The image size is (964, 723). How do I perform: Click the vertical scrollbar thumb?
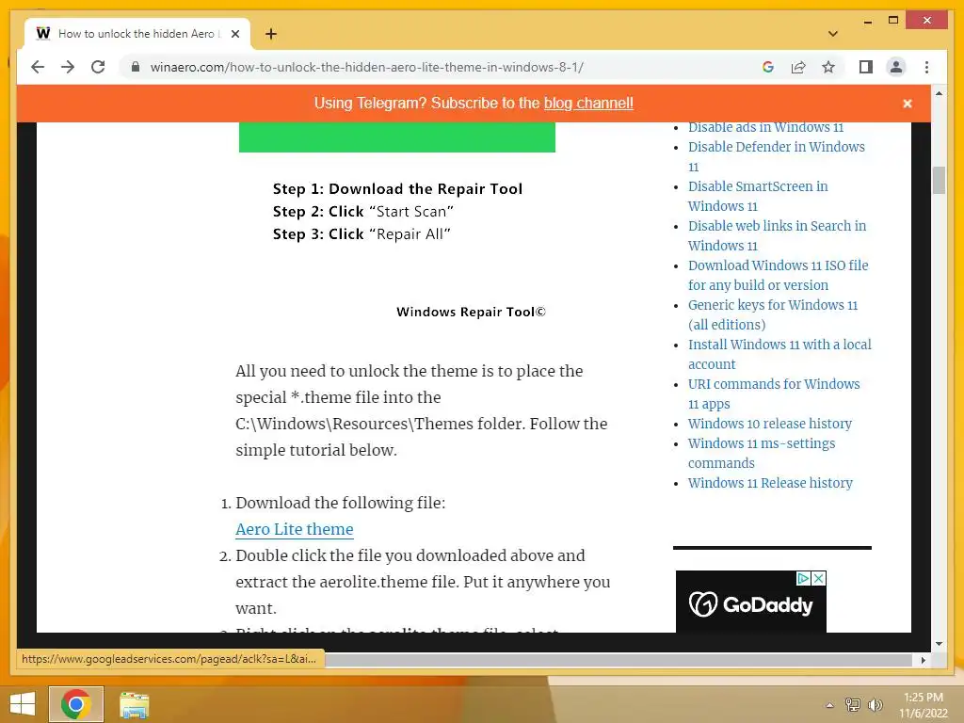pos(939,180)
